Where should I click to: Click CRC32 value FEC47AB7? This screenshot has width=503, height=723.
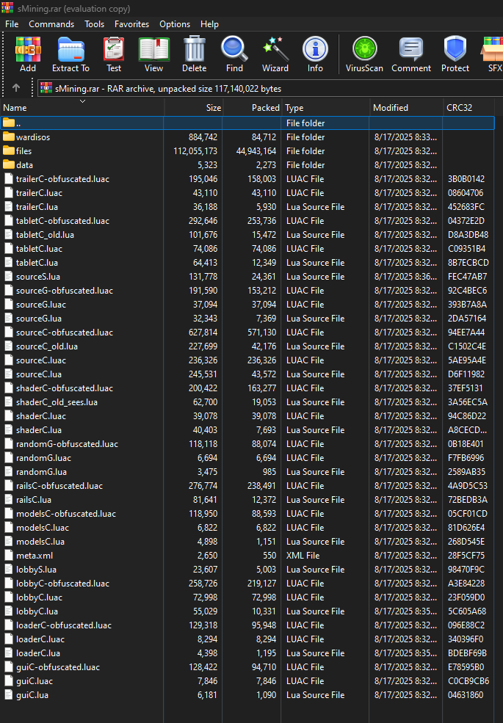(x=467, y=276)
